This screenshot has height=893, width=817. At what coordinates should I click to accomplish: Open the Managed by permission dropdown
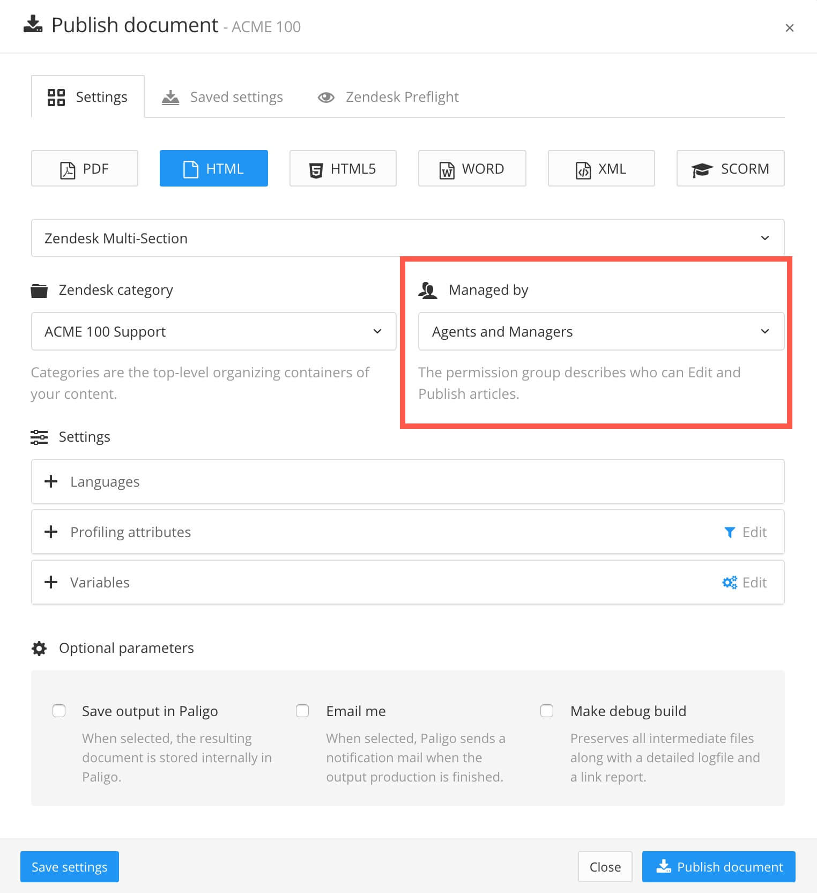[600, 332]
